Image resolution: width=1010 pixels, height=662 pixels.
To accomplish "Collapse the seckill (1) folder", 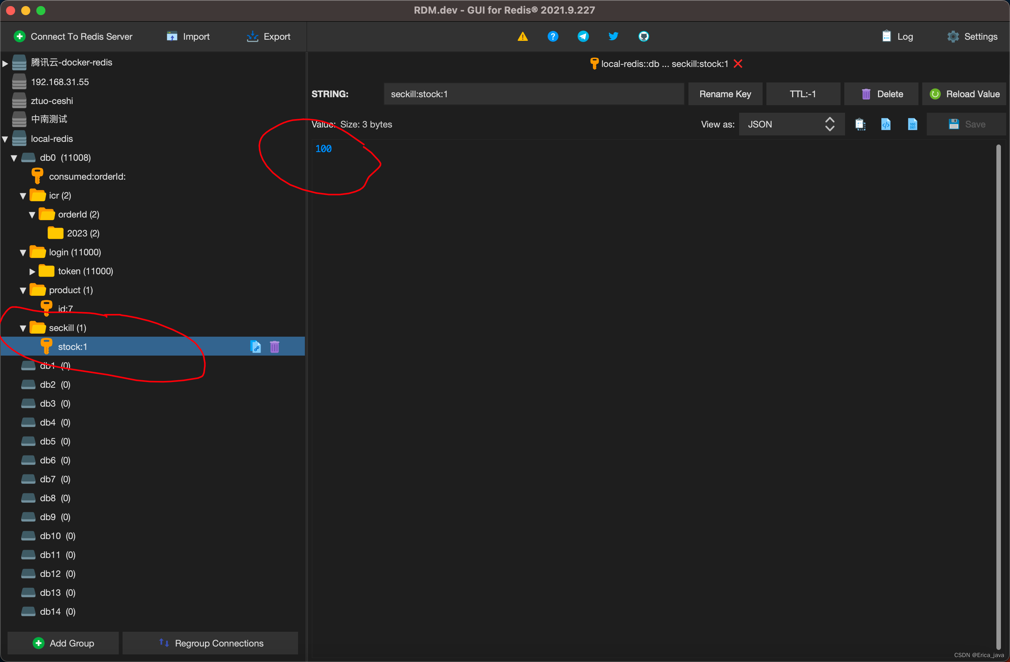I will tap(23, 328).
